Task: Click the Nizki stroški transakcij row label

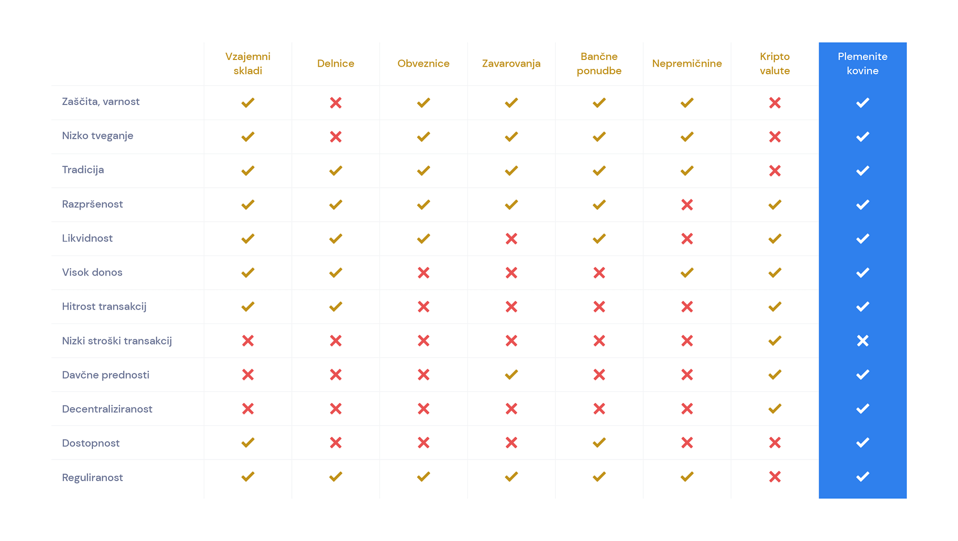Action: tap(117, 341)
